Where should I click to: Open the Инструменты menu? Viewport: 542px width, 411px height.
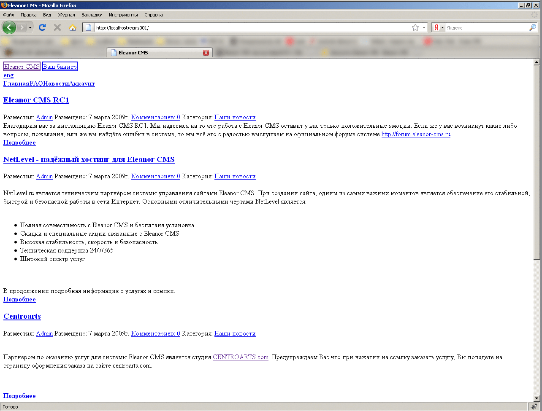pyautogui.click(x=123, y=15)
